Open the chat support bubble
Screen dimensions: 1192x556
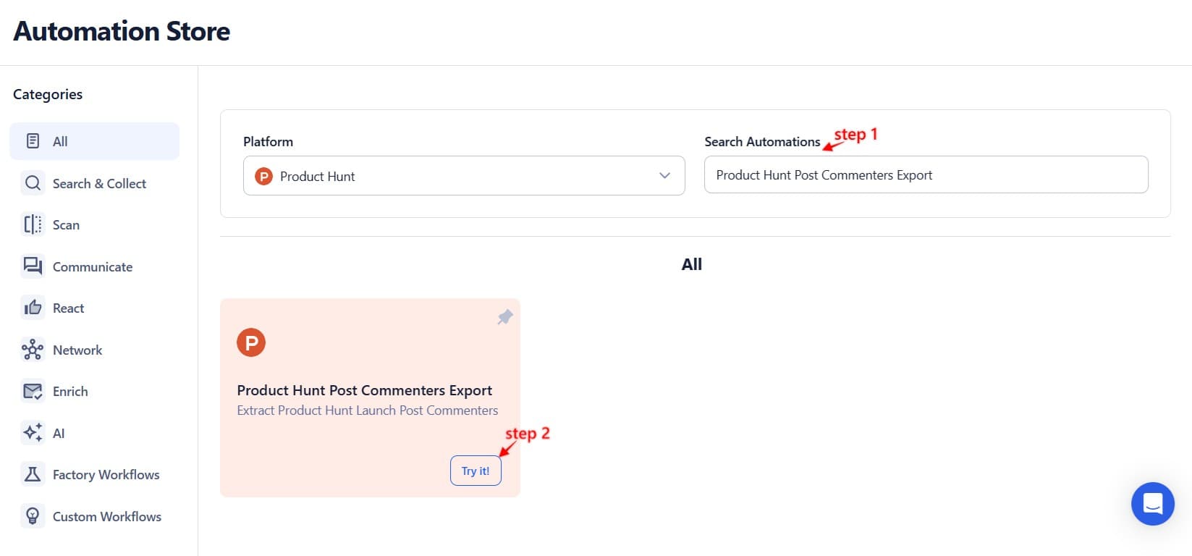[x=1152, y=503]
